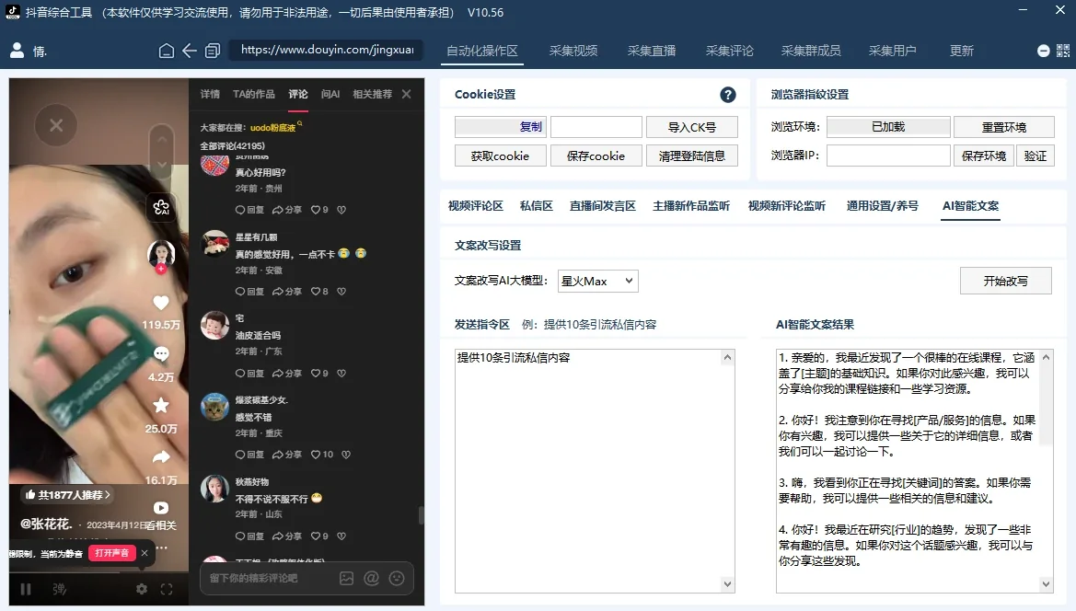Click the 获取cookie button
This screenshot has width=1076, height=611.
(500, 156)
